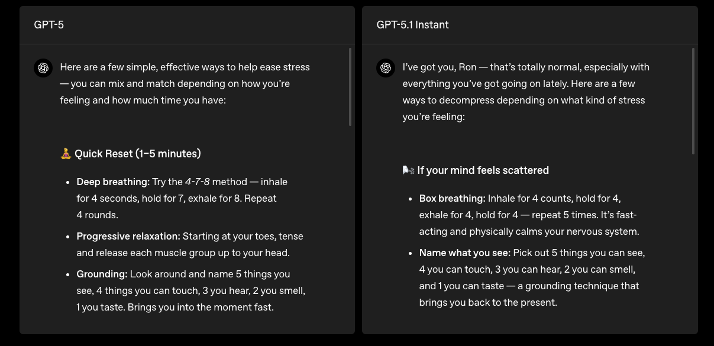
Task: Click the divider between the two panels
Action: click(x=357, y=172)
